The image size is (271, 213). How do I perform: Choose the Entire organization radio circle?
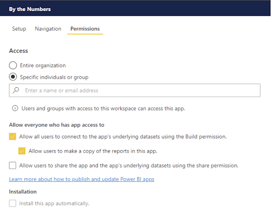click(x=13, y=66)
